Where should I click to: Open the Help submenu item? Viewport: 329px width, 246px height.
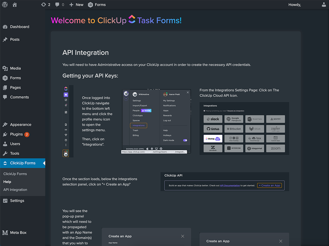(7, 182)
